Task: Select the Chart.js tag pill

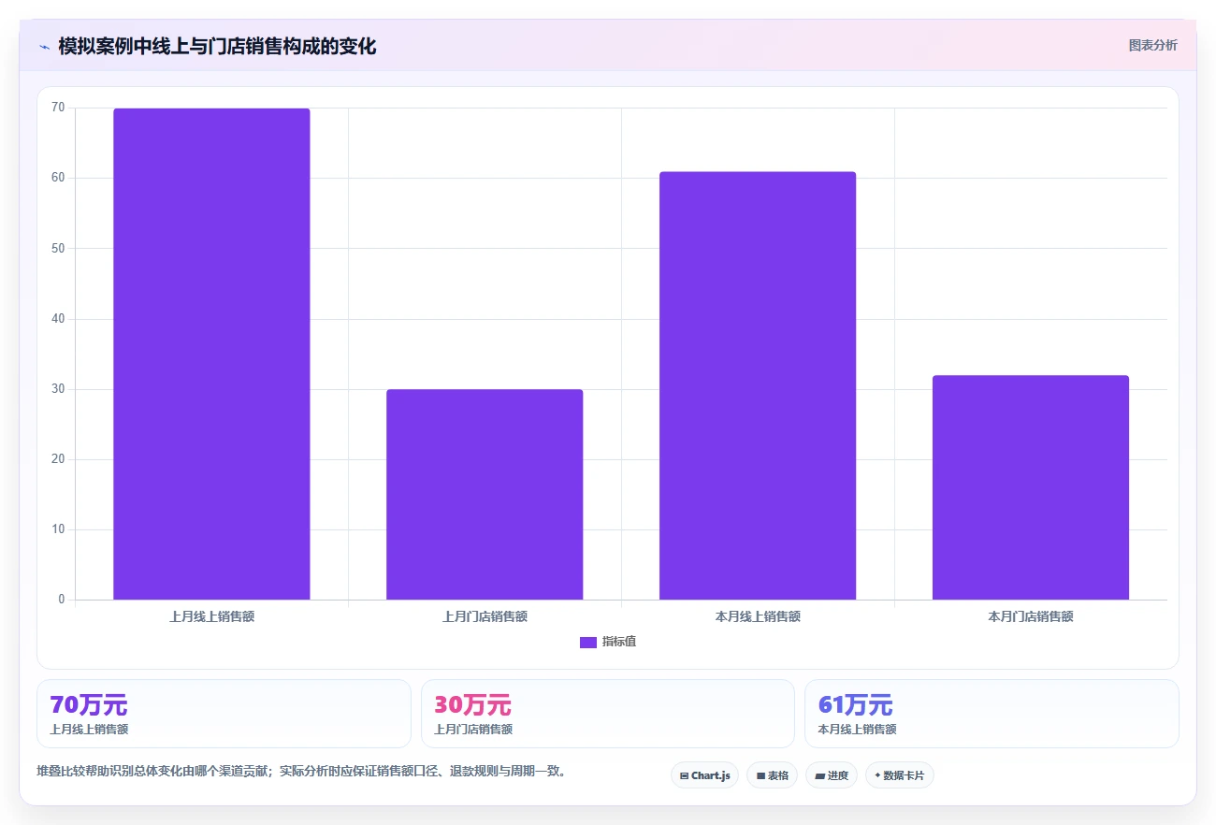Action: 704,775
